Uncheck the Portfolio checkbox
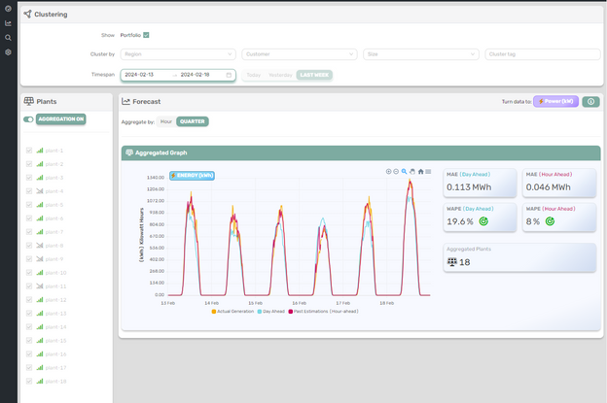This screenshot has height=403, width=607. click(x=146, y=35)
